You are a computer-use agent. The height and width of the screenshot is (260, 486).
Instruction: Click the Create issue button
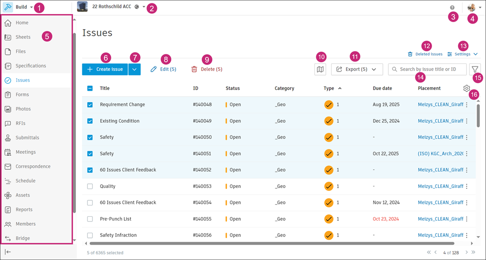(105, 69)
